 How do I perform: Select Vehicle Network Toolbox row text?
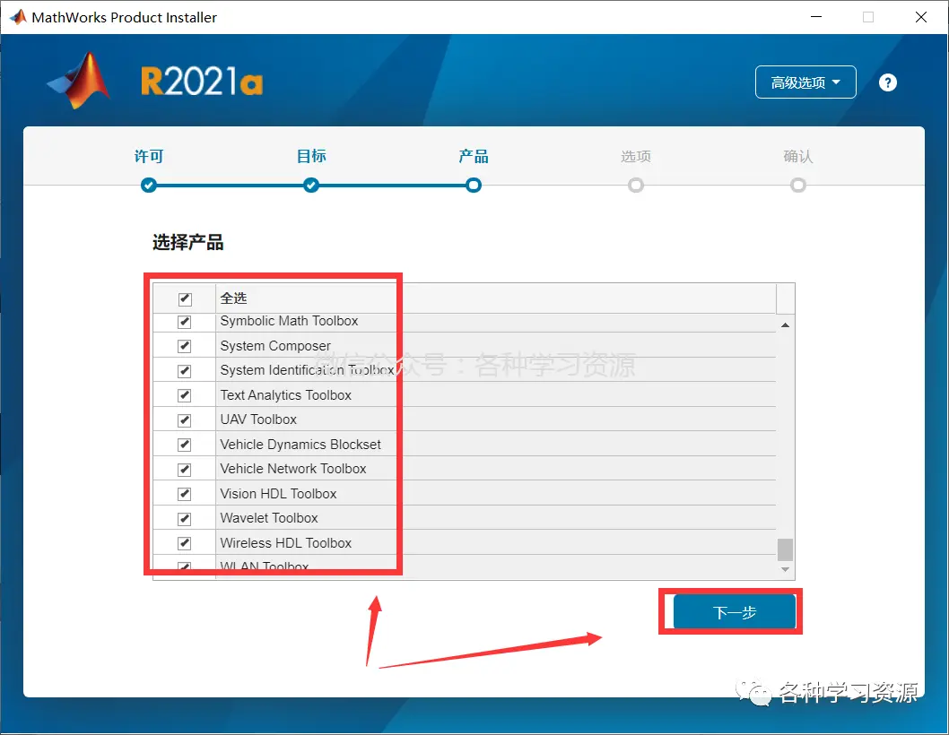293,469
